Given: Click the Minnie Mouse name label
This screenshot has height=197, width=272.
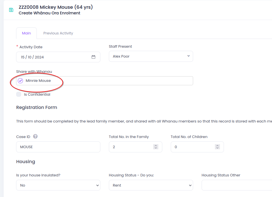Looking at the screenshot, I should pyautogui.click(x=38, y=81).
